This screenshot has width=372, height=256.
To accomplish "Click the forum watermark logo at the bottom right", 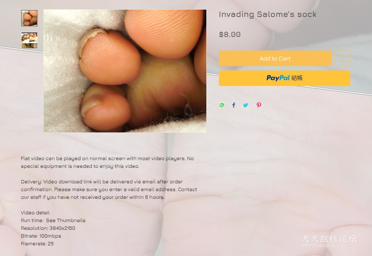I will click(x=329, y=241).
